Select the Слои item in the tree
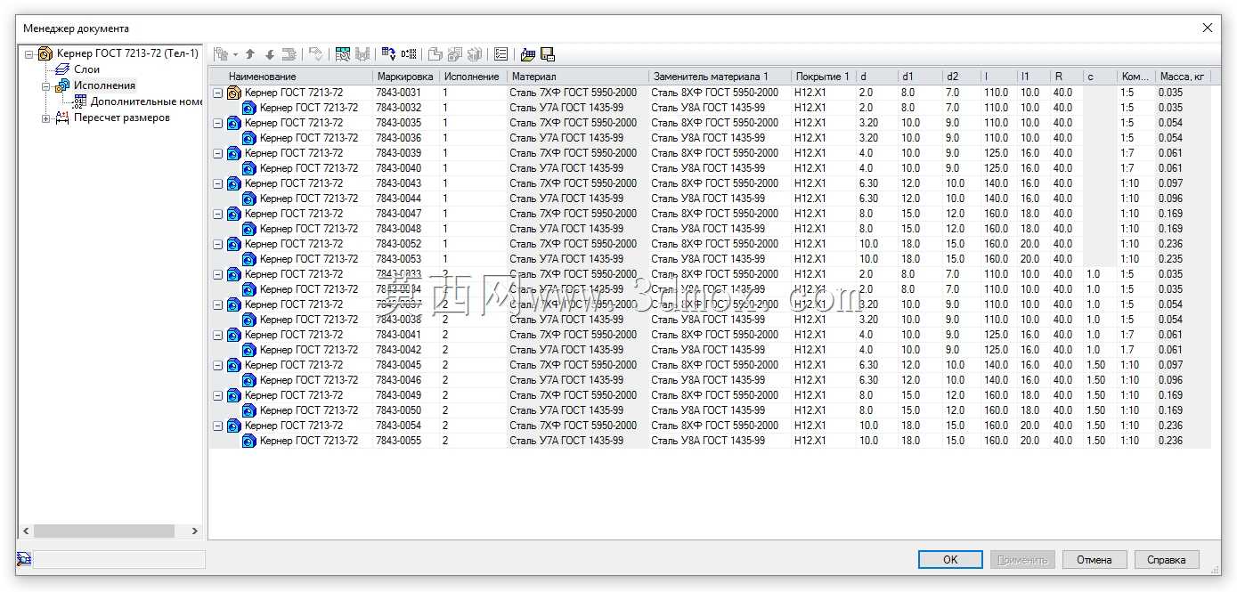This screenshot has width=1237, height=592. pyautogui.click(x=86, y=69)
